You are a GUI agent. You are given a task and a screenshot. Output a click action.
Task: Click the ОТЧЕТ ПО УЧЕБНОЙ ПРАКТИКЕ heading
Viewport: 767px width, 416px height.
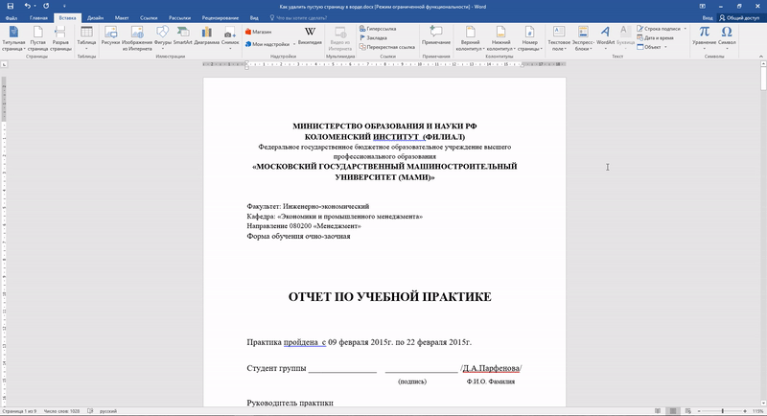390,297
